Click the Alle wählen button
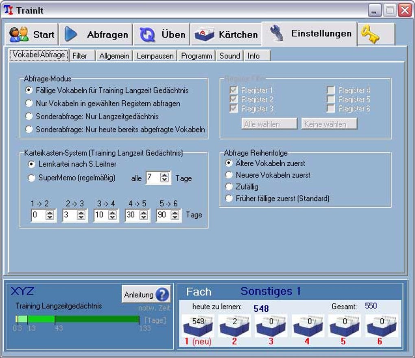This screenshot has width=415, height=358. [x=269, y=124]
